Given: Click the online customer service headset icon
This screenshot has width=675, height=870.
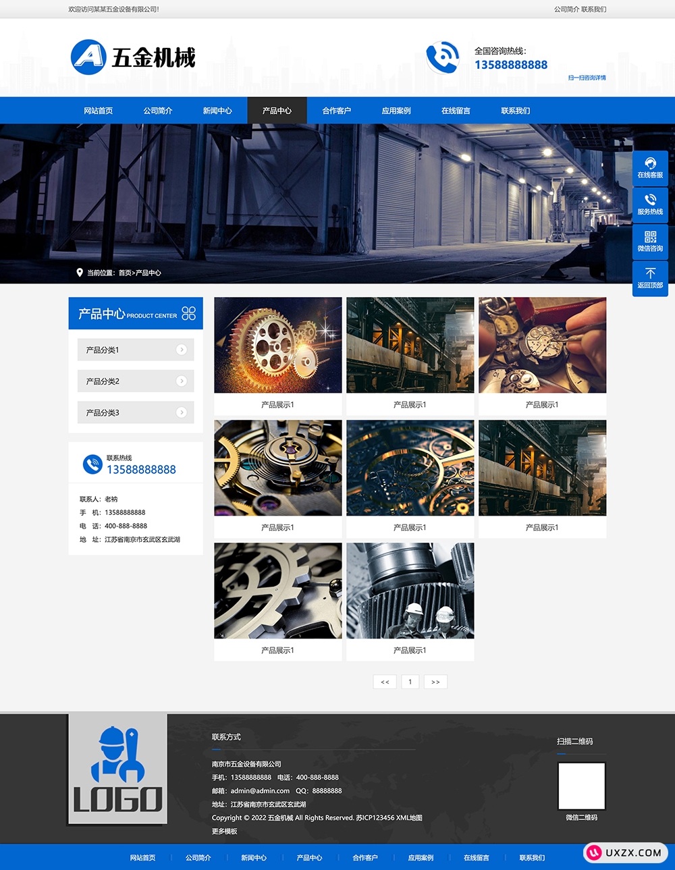Looking at the screenshot, I should click(x=650, y=163).
